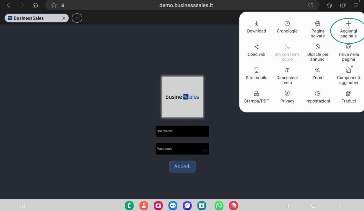Open the Download section

point(256,27)
